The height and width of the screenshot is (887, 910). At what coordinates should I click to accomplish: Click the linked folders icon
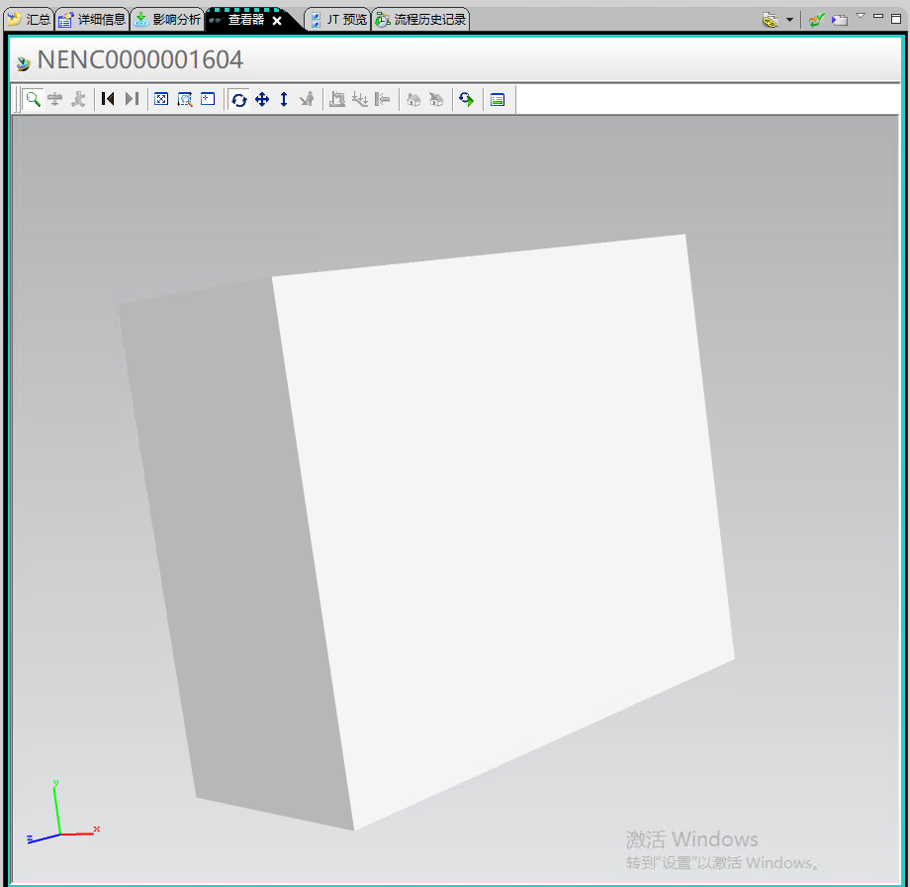[771, 21]
